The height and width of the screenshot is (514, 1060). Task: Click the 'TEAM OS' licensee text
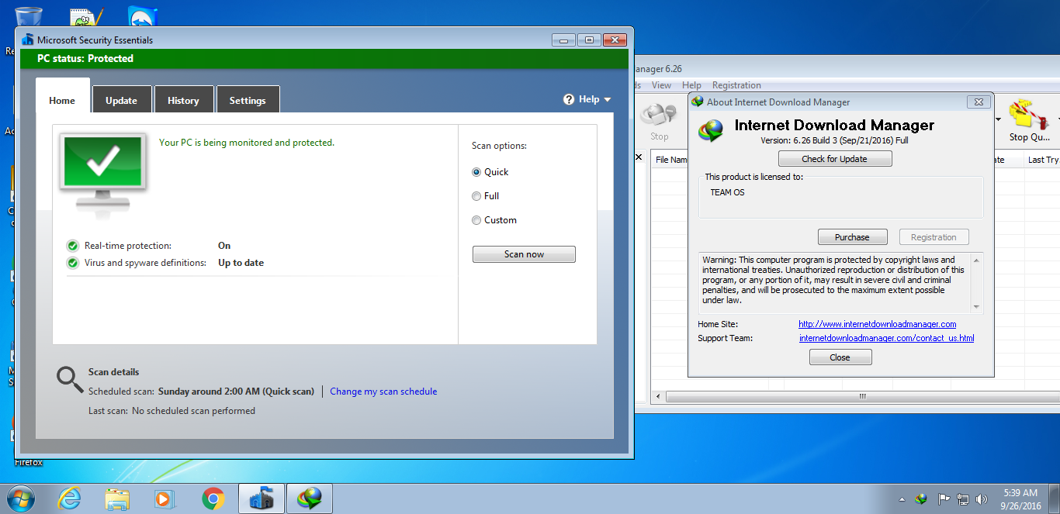727,192
